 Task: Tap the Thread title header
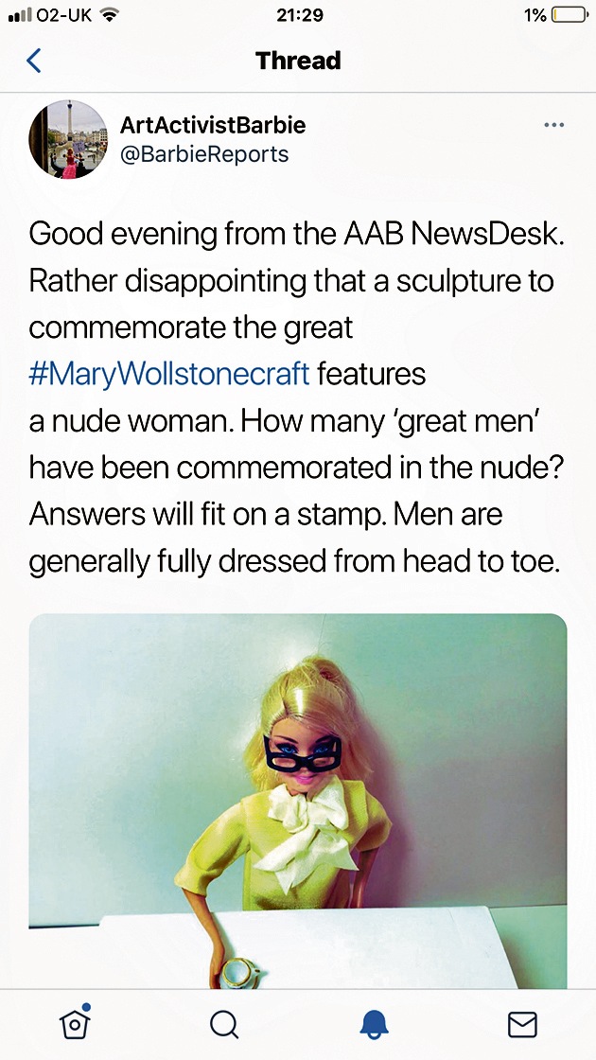[x=298, y=61]
